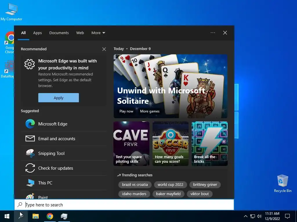Open the three-dots options menu
The width and height of the screenshot is (297, 222).
click(213, 33)
